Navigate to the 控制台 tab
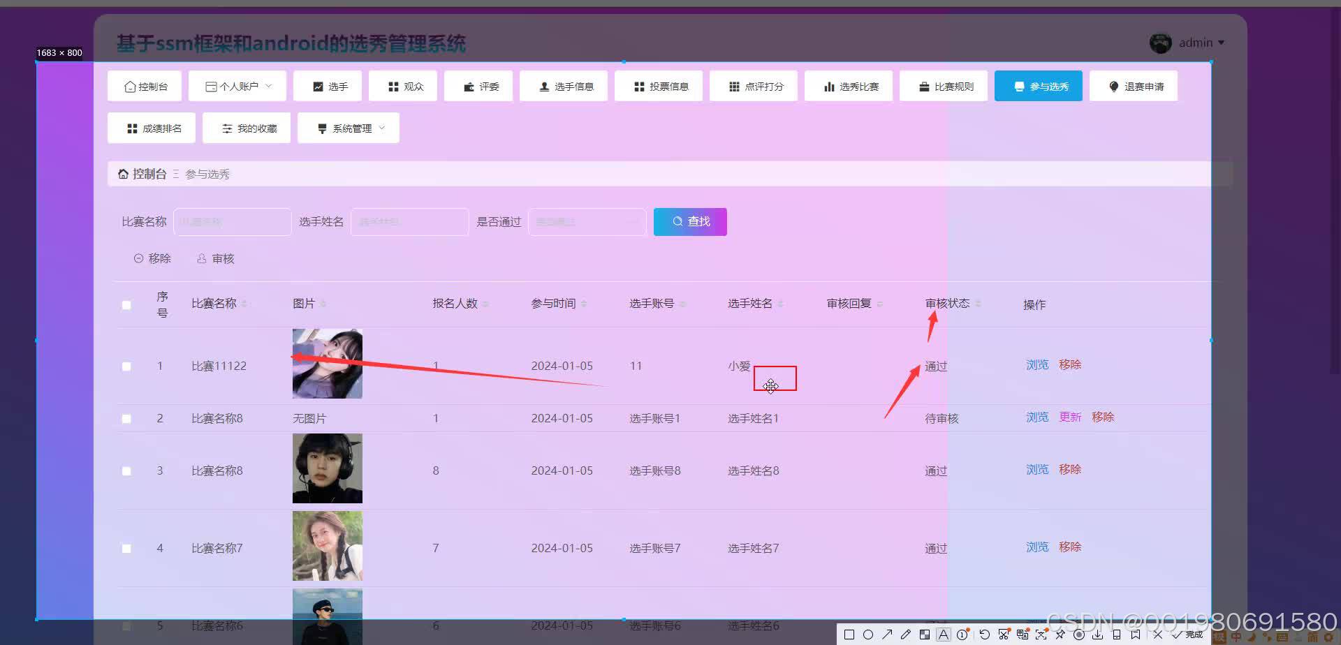The height and width of the screenshot is (645, 1341). click(144, 85)
